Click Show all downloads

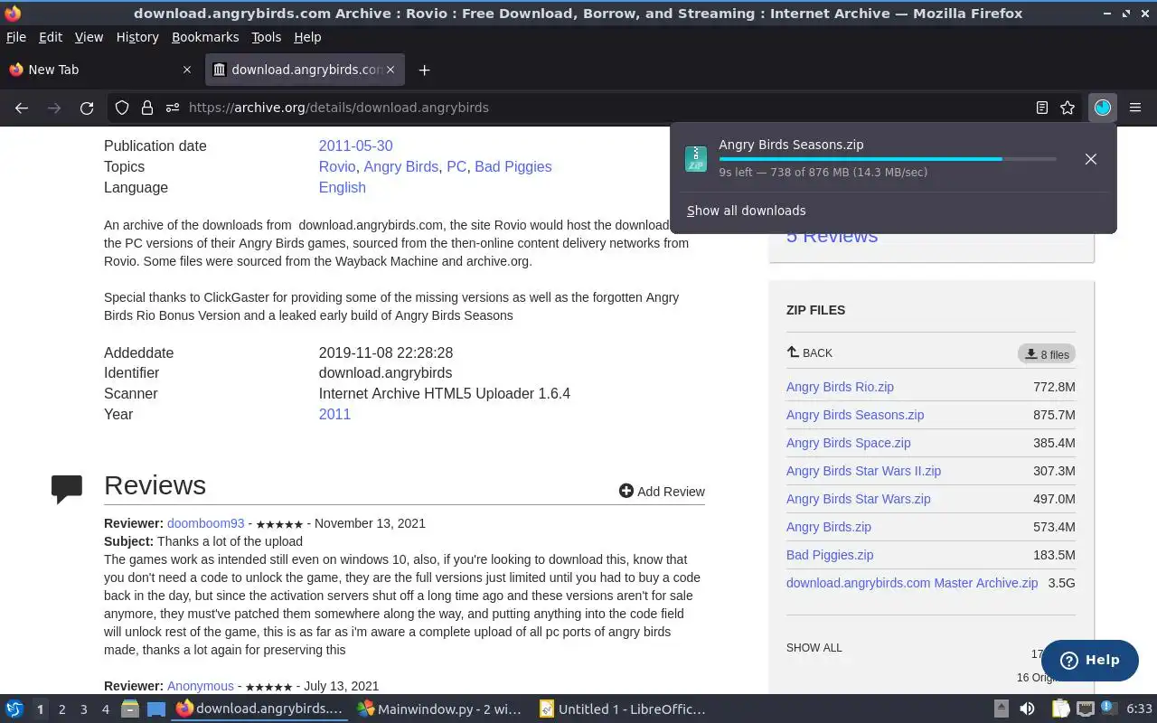pyautogui.click(x=746, y=211)
